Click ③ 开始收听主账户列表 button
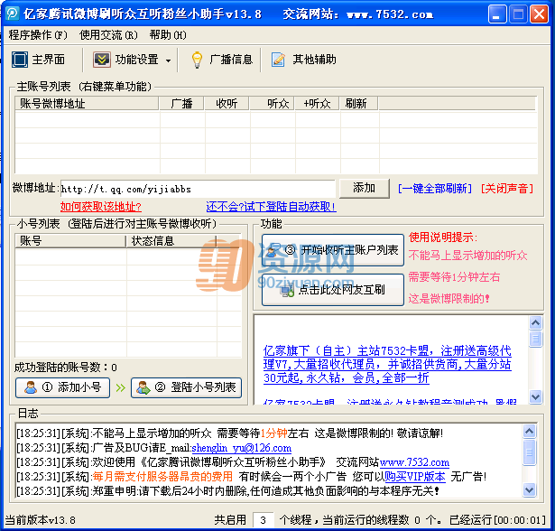This screenshot has width=555, height=531. point(333,250)
